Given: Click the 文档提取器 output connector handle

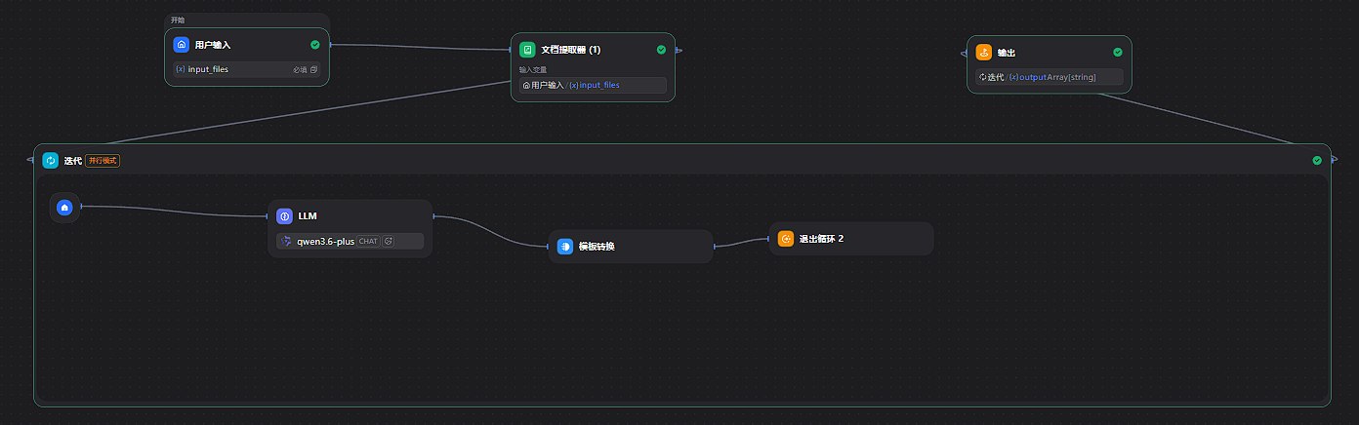Looking at the screenshot, I should (679, 50).
